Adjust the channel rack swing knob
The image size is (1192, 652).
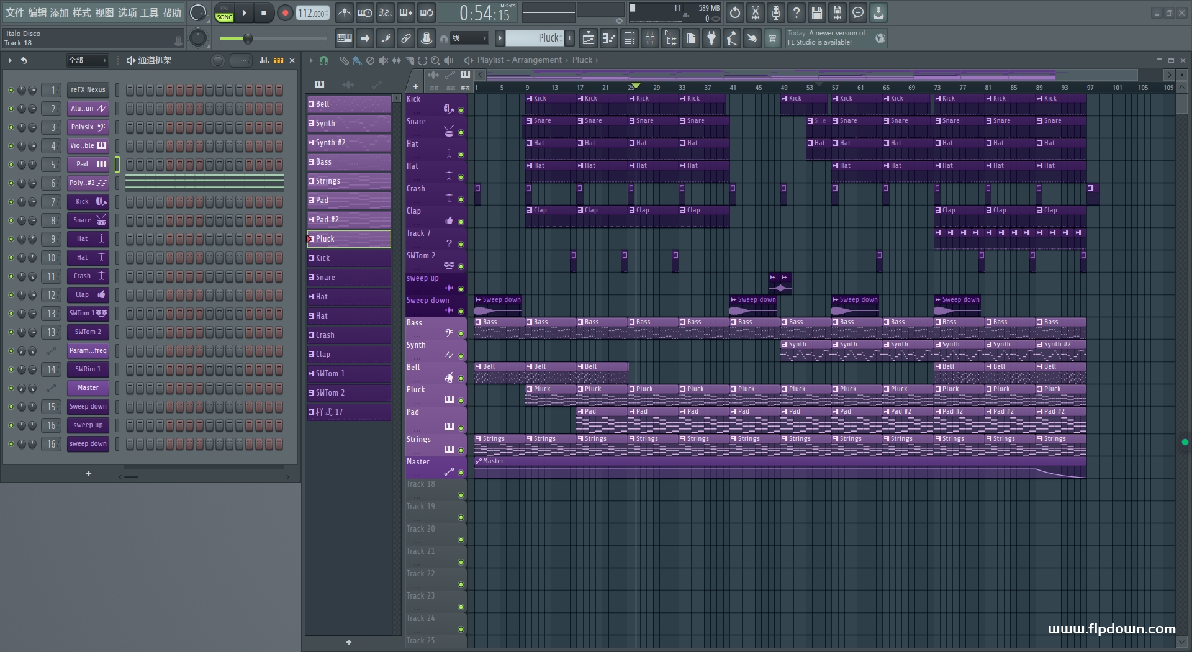coord(218,60)
